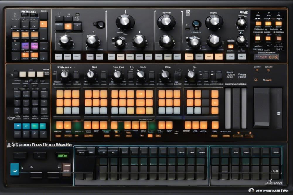Tap the second cyan pad in the left panel
The image size is (293, 195).
tap(26, 126)
